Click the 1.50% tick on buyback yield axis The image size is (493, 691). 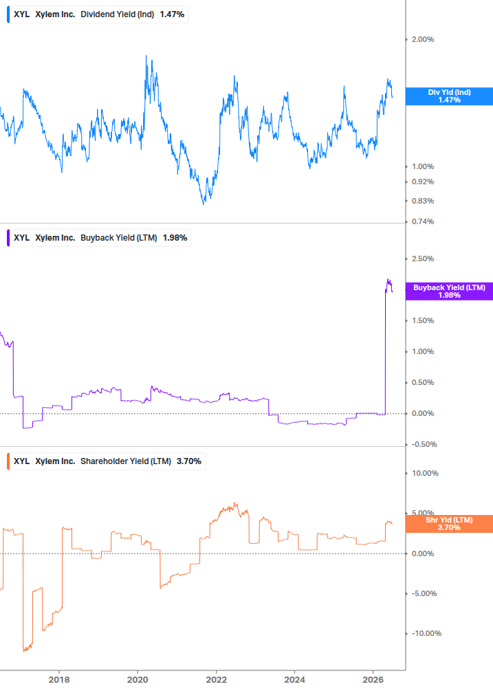coord(423,321)
